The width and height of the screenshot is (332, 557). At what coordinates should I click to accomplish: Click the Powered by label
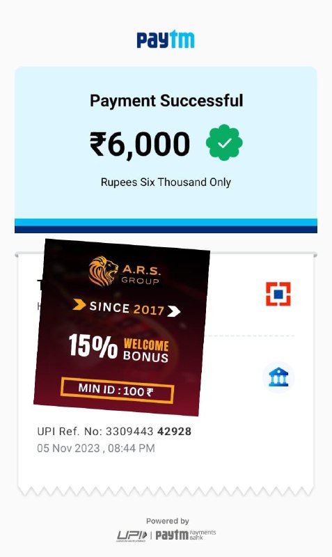click(168, 521)
